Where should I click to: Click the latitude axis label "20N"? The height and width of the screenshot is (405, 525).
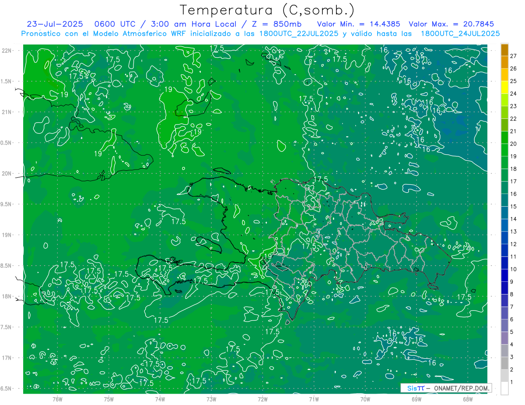(7, 173)
